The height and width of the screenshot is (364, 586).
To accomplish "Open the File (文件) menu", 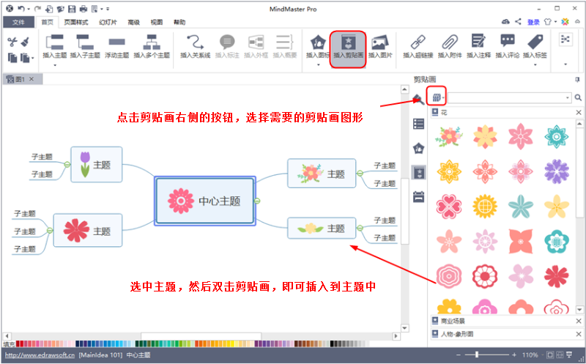I will click(18, 22).
